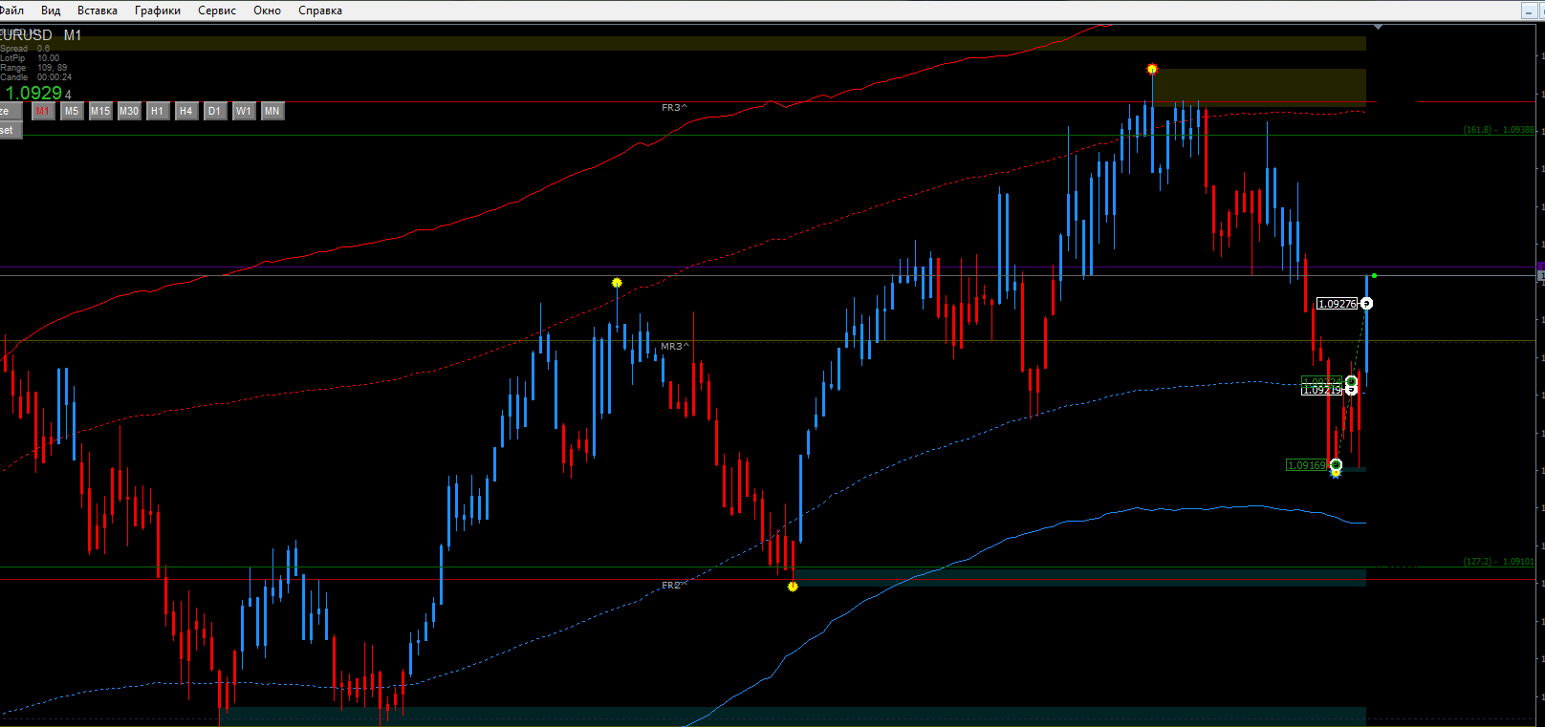Set the chart to W1 weekly

tap(244, 111)
